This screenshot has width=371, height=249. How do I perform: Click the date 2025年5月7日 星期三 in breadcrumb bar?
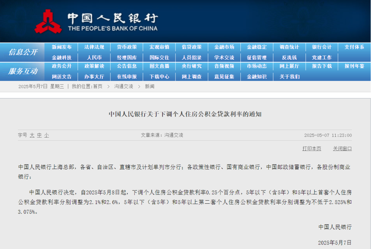point(41,86)
